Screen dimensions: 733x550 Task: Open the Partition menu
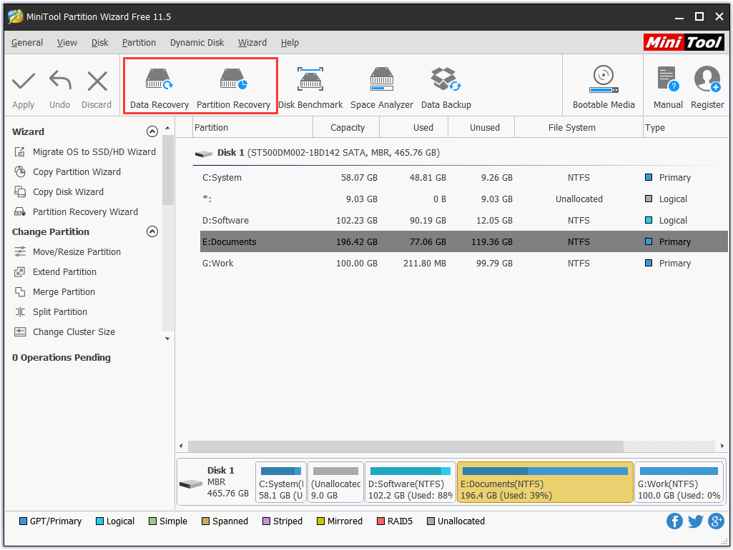(139, 42)
